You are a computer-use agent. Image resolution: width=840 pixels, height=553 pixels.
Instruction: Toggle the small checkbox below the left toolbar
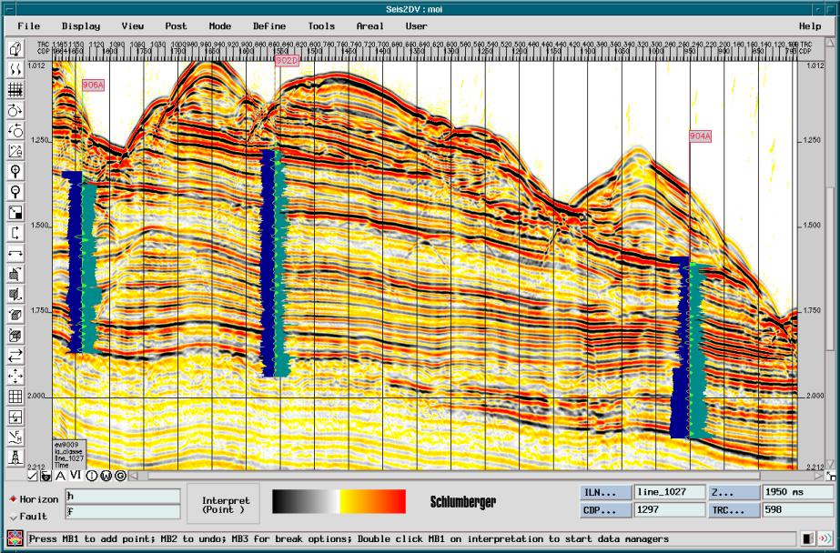32,476
